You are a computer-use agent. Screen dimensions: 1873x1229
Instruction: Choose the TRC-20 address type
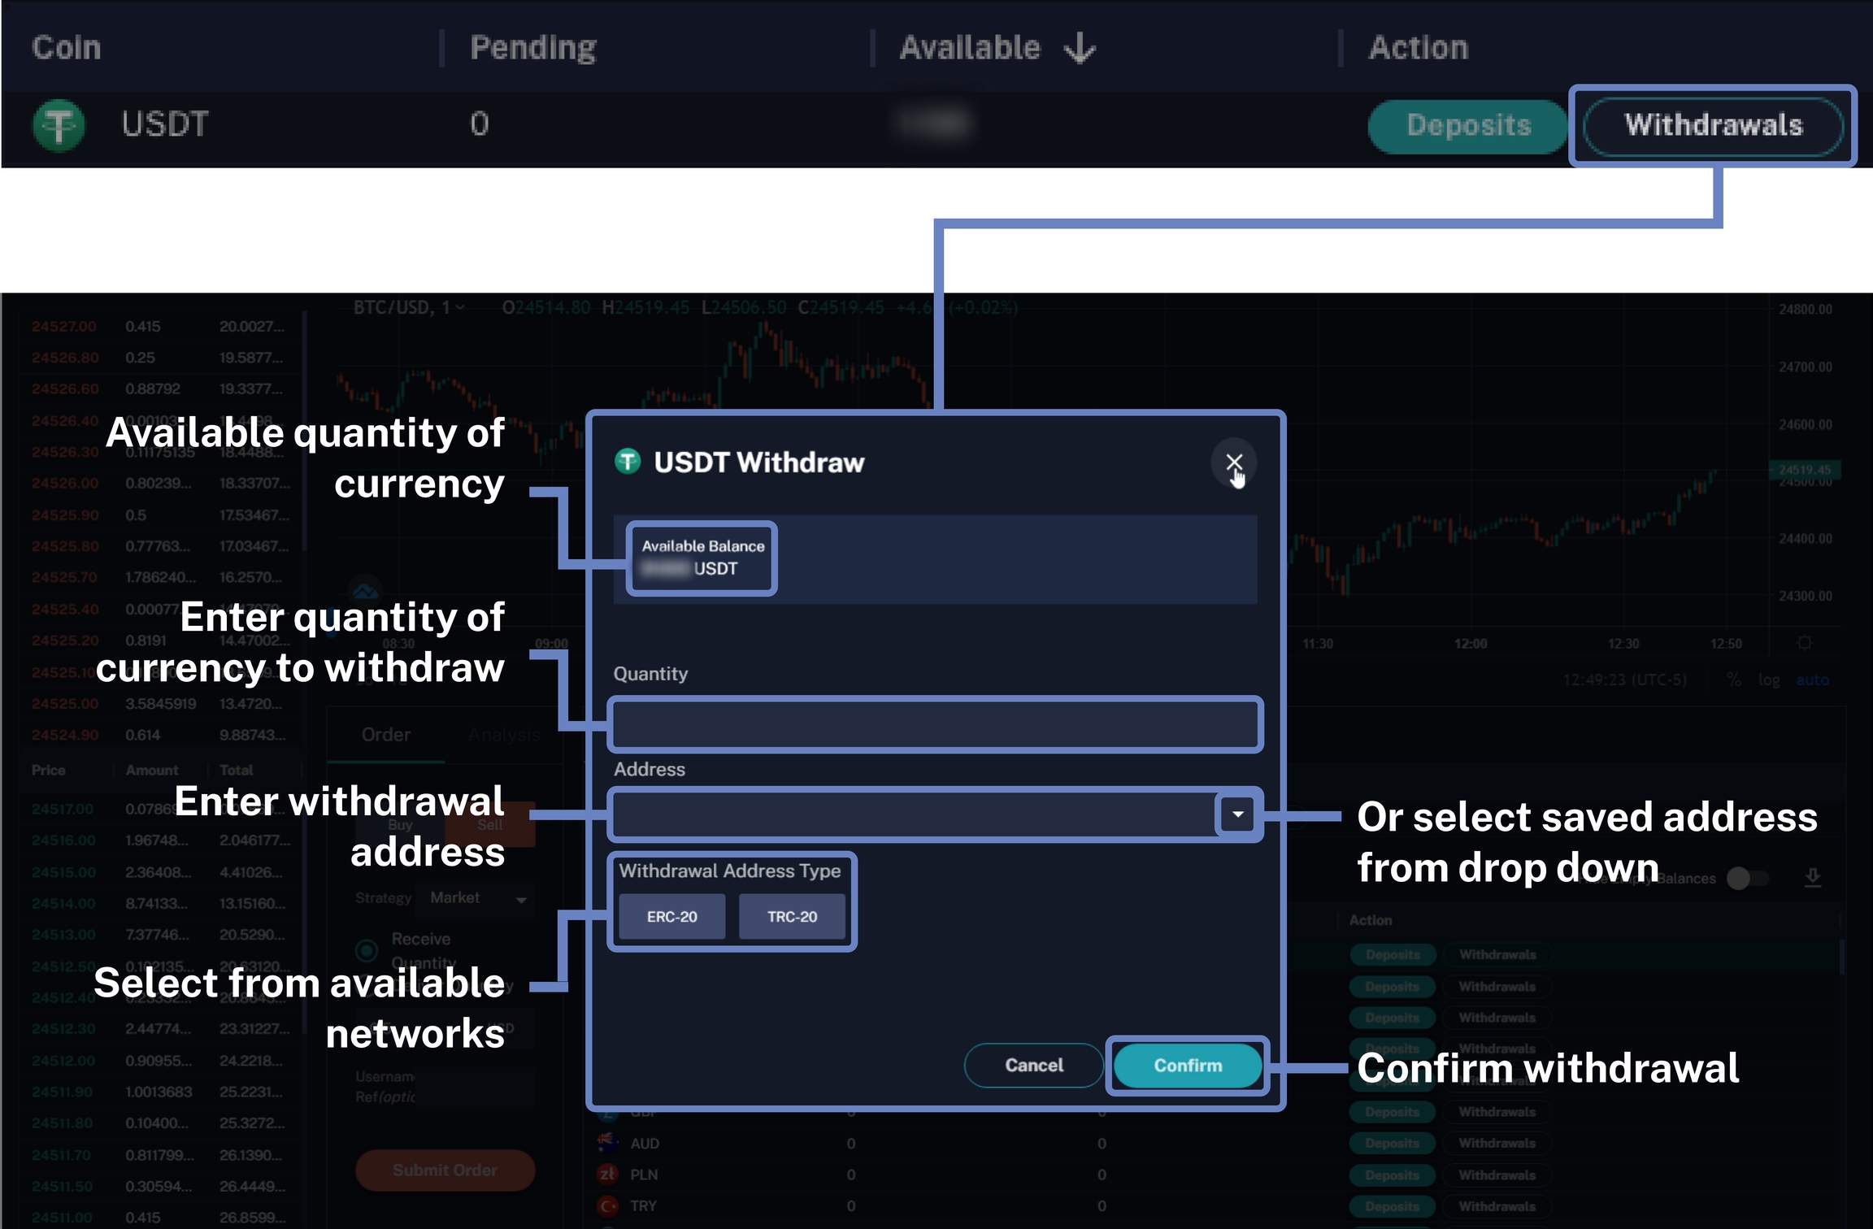[x=792, y=917]
